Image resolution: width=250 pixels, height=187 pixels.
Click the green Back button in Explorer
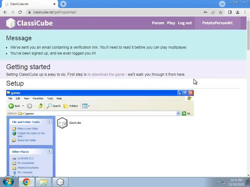pos(14,106)
